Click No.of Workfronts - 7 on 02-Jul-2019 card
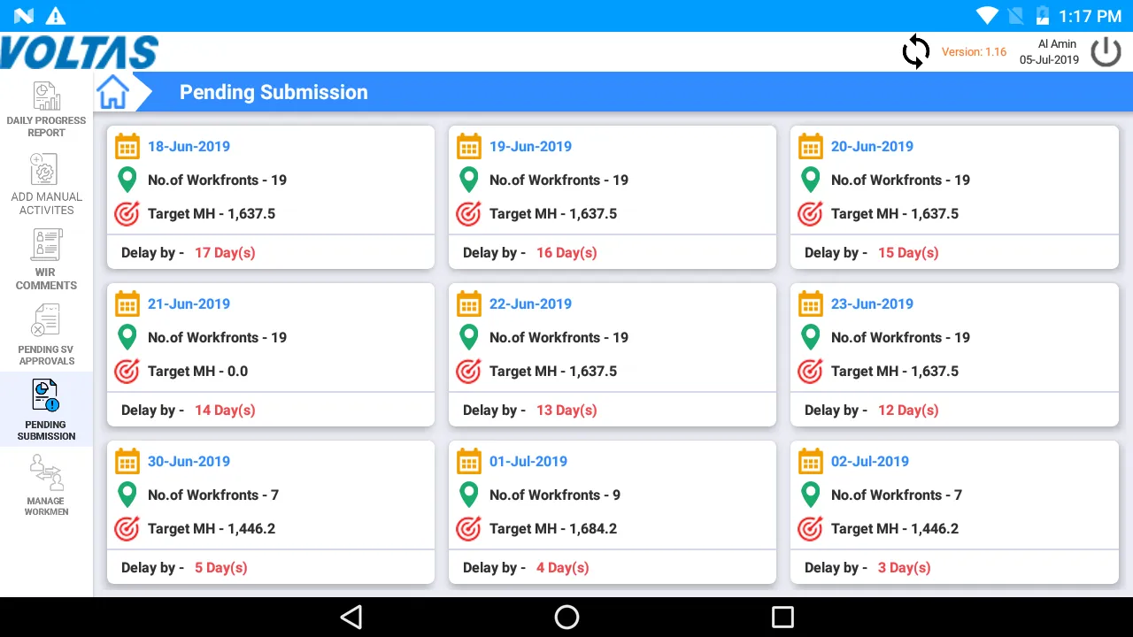This screenshot has width=1133, height=637. click(897, 495)
